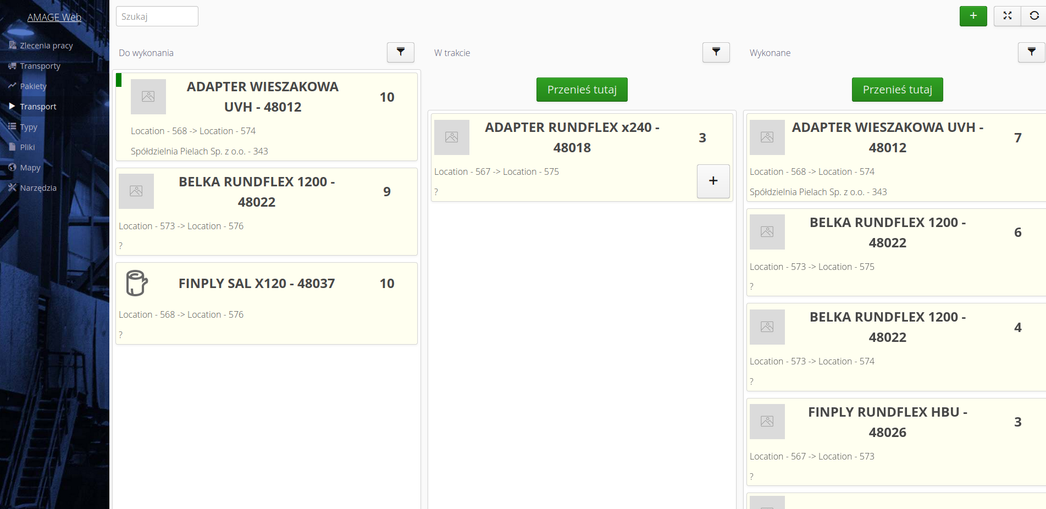Click the FINPLY SAL X120 roll icon
Viewport: 1046px width, 509px height.
tap(136, 283)
